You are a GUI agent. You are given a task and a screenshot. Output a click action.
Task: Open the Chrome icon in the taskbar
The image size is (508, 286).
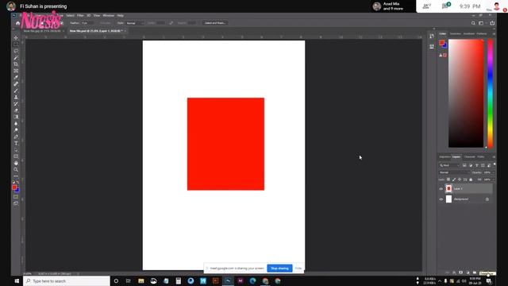[x=265, y=281]
